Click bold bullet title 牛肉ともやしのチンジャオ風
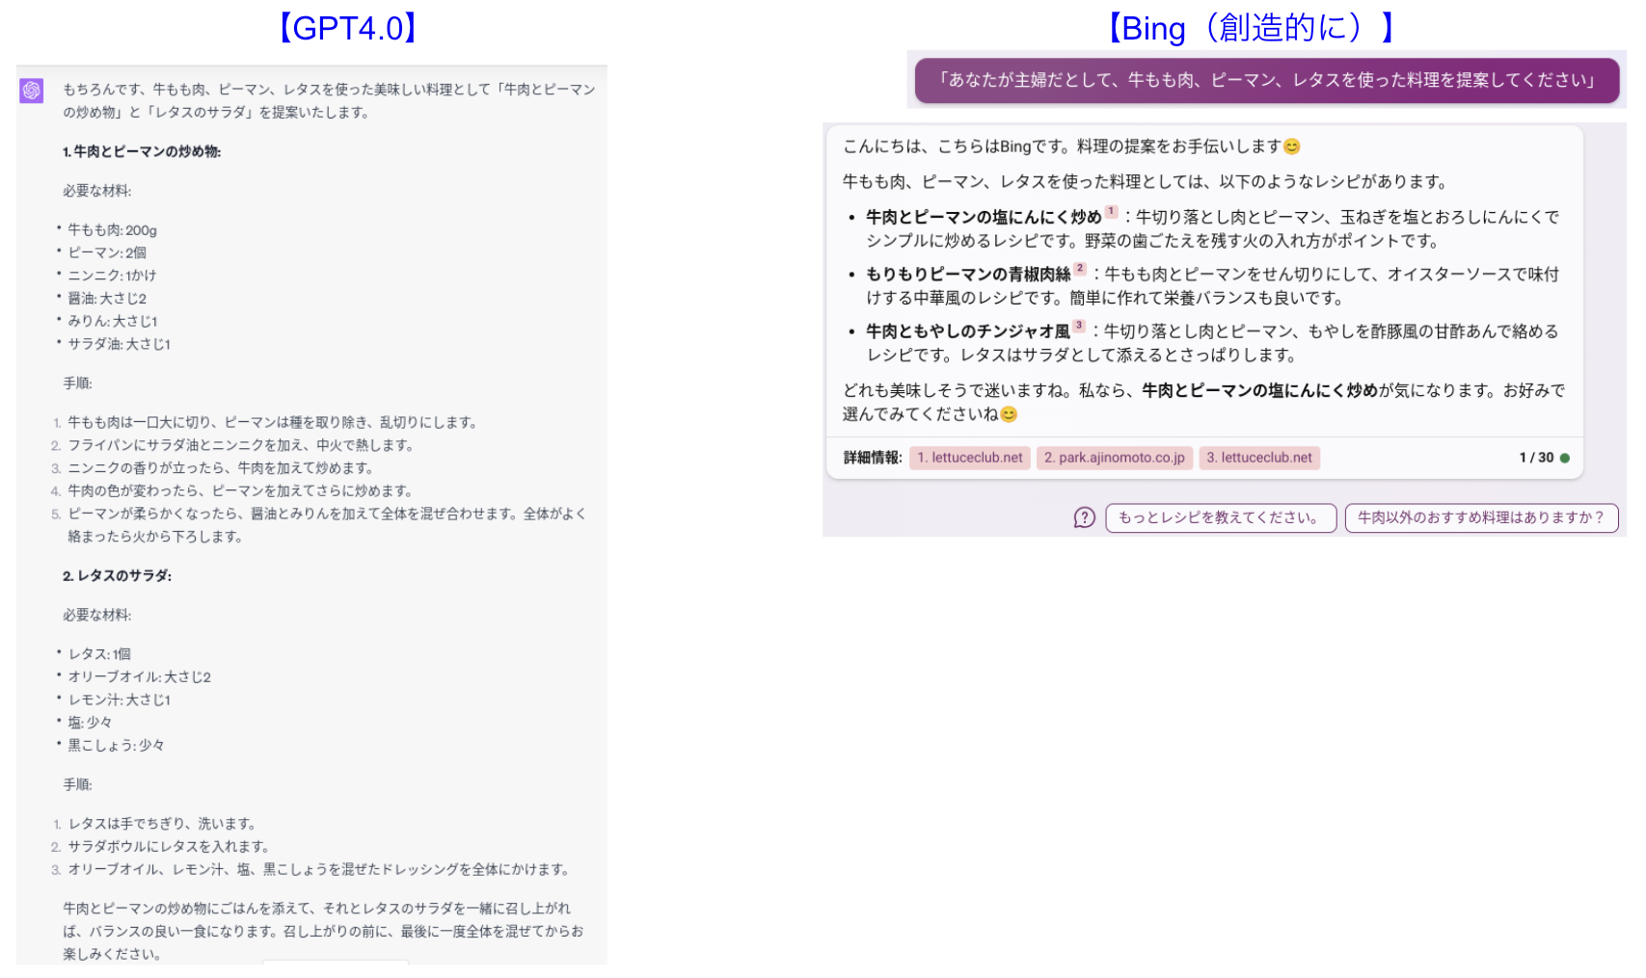The width and height of the screenshot is (1646, 978). (968, 331)
